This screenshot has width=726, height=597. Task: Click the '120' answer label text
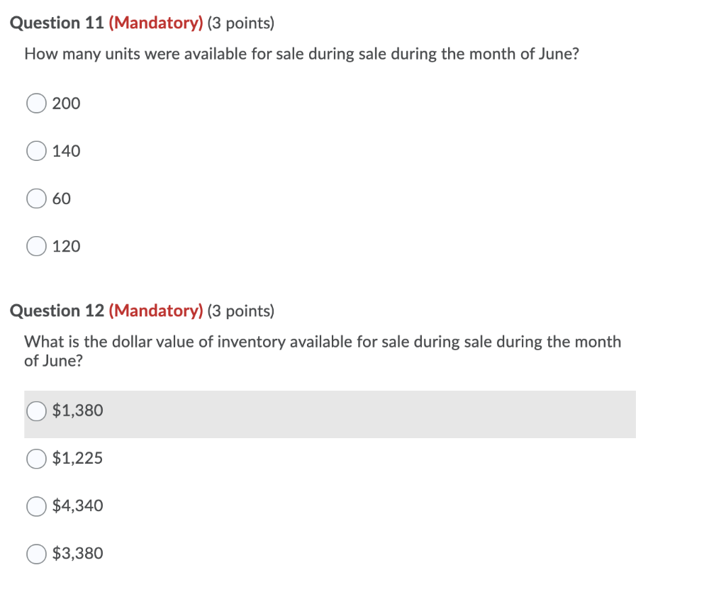click(66, 247)
